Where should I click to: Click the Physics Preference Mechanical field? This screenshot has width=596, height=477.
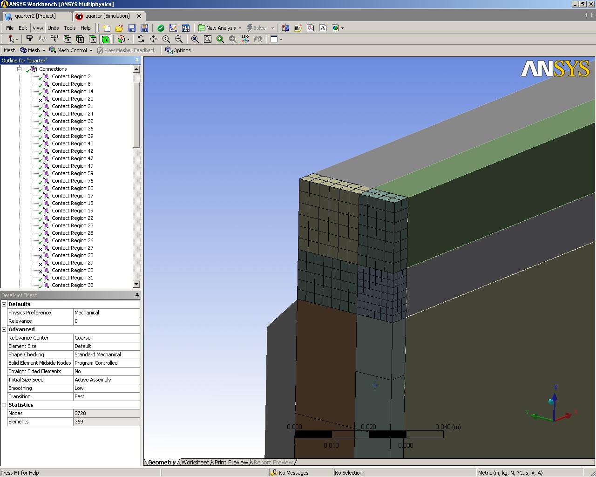point(107,313)
